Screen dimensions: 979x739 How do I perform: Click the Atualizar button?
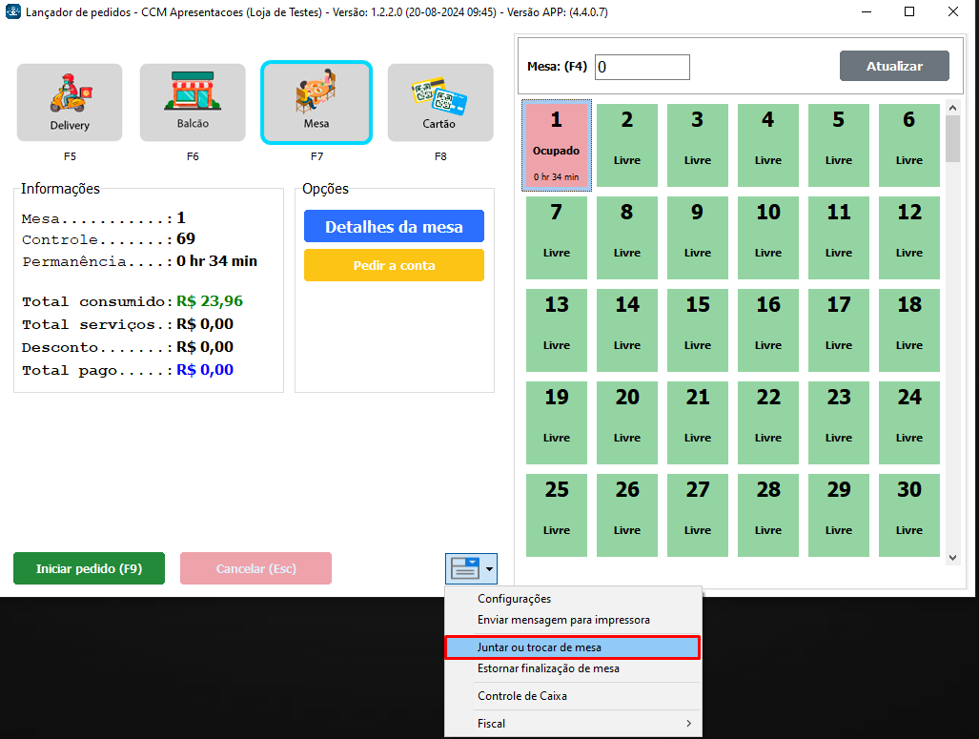[x=894, y=66]
